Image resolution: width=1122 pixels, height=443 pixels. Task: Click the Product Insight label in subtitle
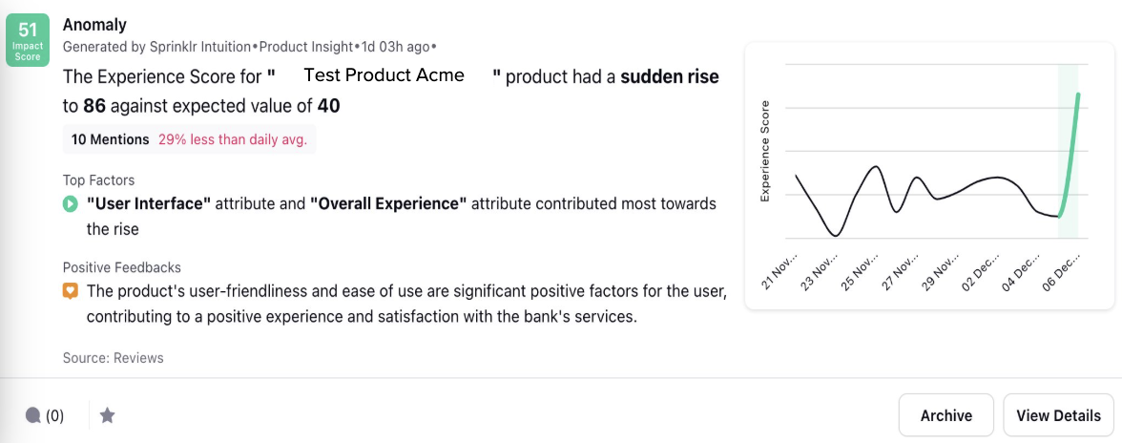tap(306, 47)
